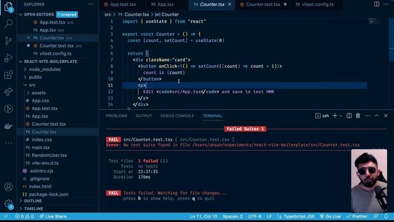Open the Problems panel tab
Screen dimensions: 394x222
(x=116, y=116)
